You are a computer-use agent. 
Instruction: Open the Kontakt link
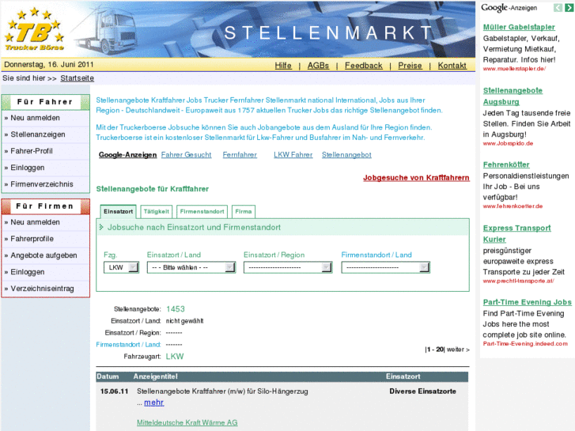click(452, 66)
